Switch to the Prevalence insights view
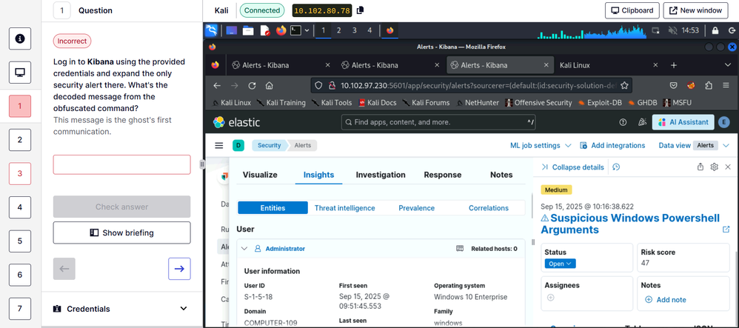This screenshot has width=739, height=328. (416, 208)
